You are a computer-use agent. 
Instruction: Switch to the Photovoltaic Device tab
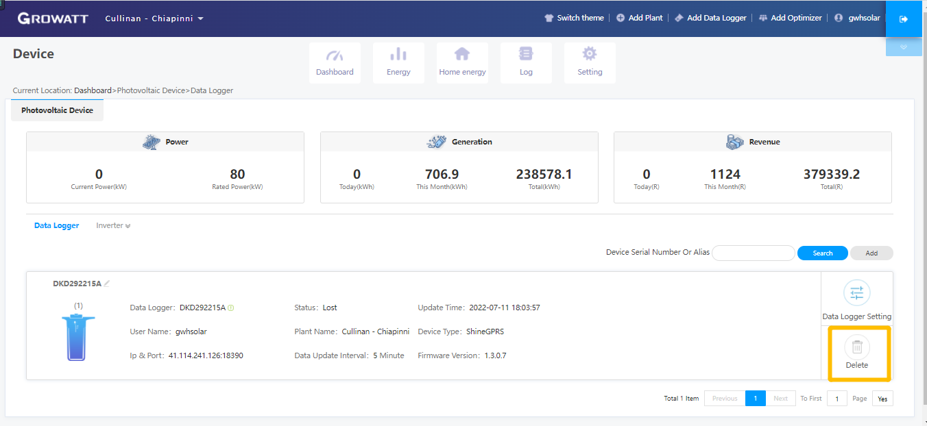tap(57, 110)
